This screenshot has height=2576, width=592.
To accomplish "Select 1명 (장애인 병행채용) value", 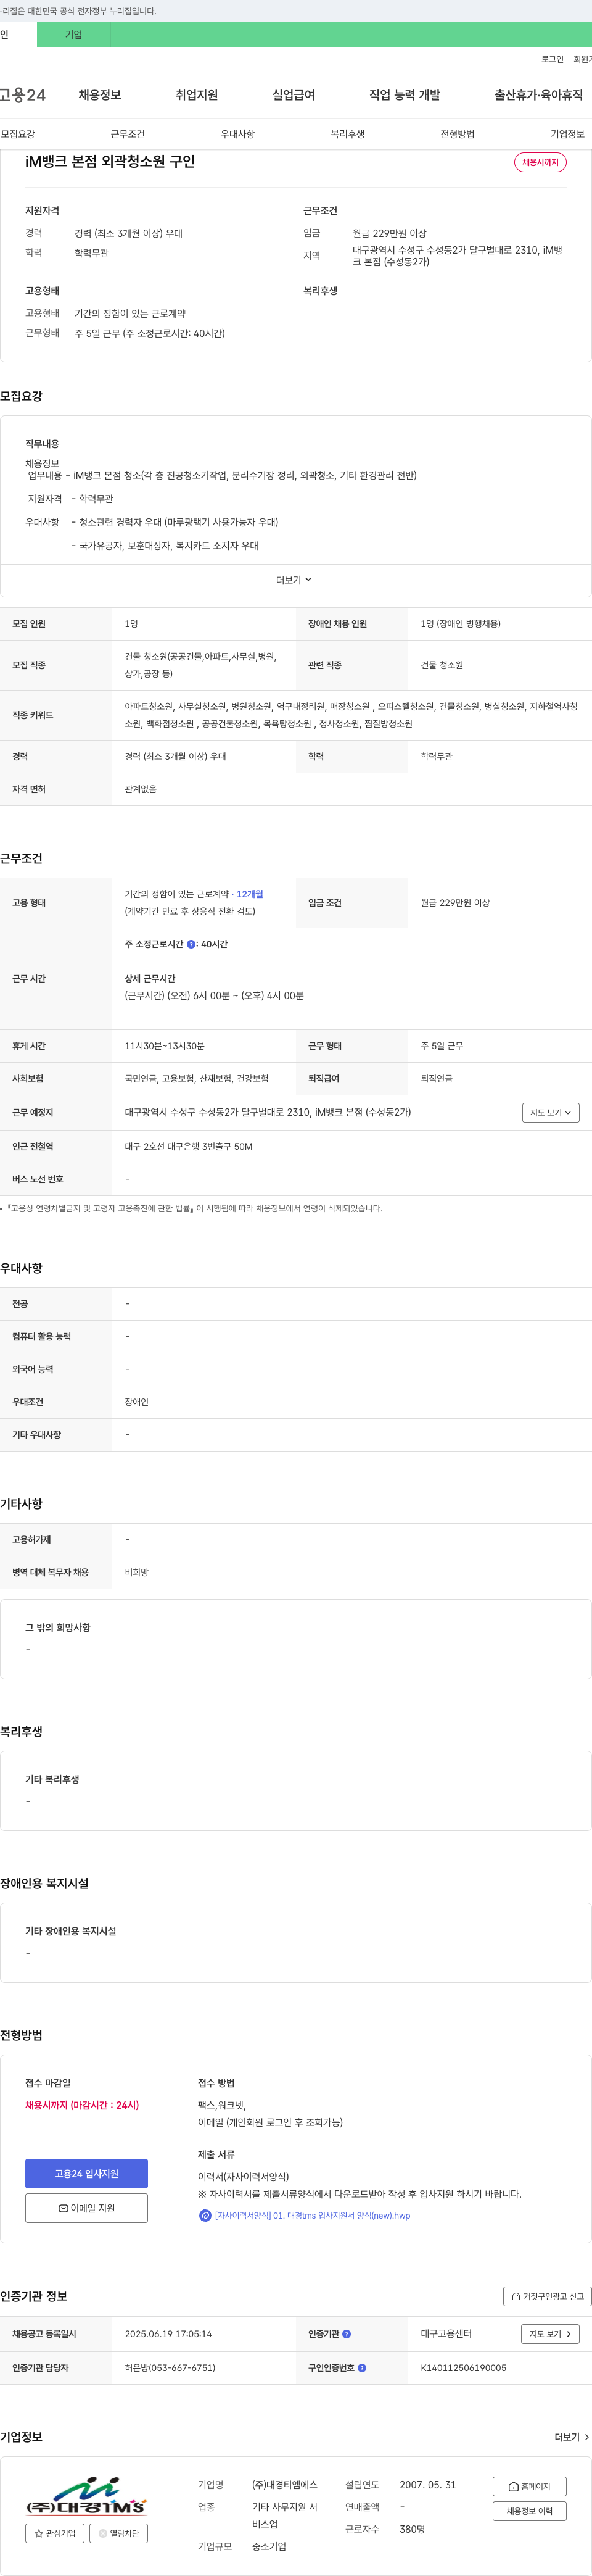I will (x=461, y=624).
